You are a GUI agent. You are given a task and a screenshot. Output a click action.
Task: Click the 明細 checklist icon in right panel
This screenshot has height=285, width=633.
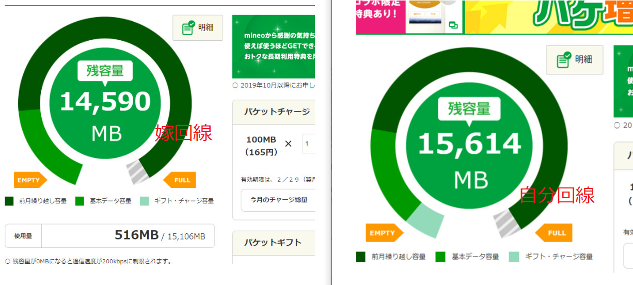tap(564, 60)
